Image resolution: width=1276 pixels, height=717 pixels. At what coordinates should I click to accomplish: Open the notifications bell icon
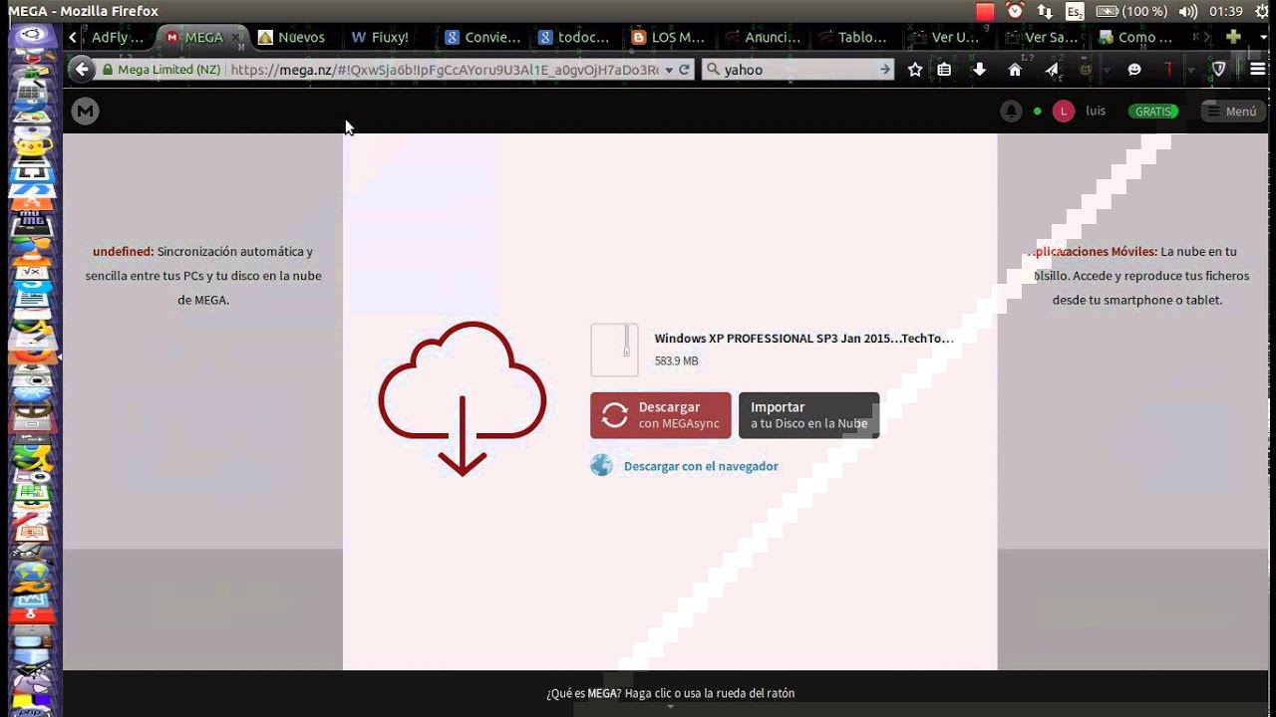click(x=1011, y=112)
